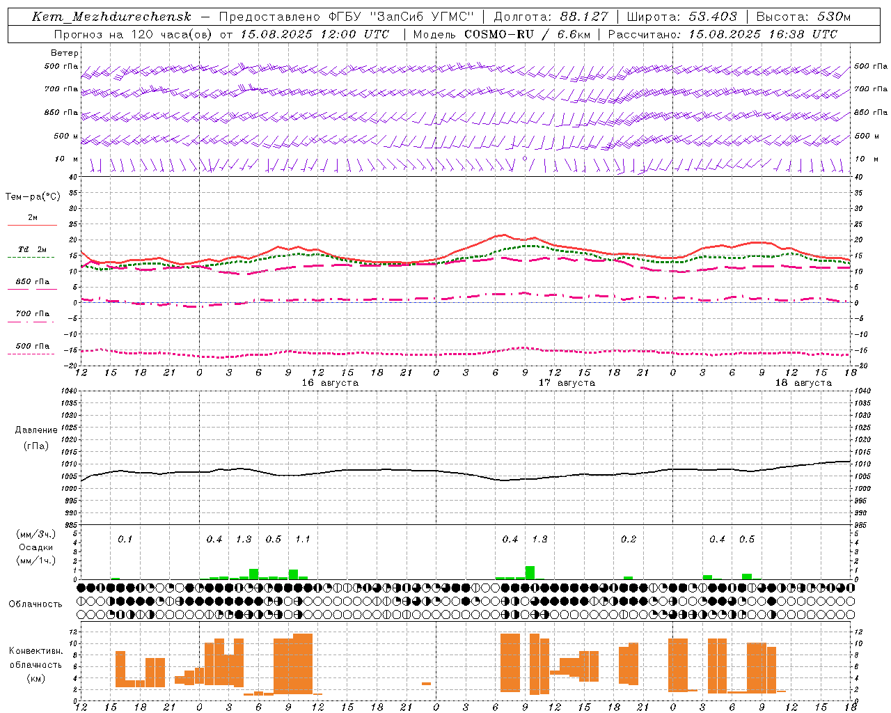Click the small orange convective bar near 21h on 16 августа
This screenshot has width=891, height=713.
coord(426,684)
